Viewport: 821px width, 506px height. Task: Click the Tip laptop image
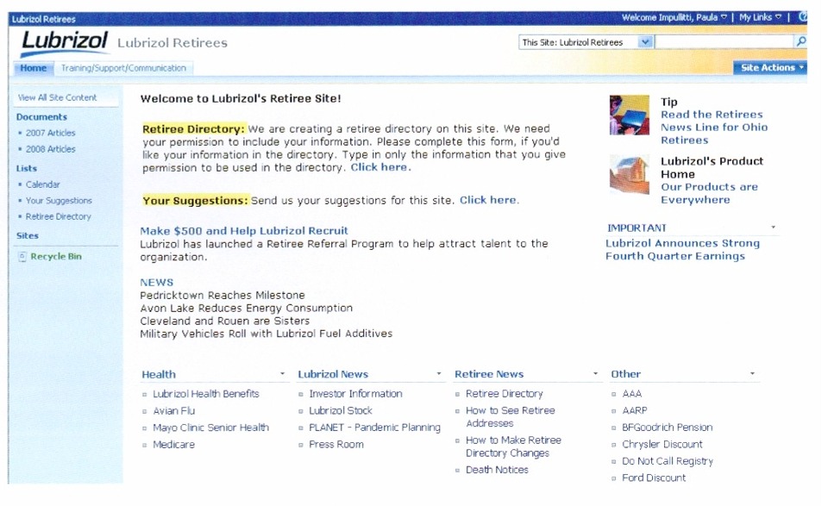click(629, 116)
